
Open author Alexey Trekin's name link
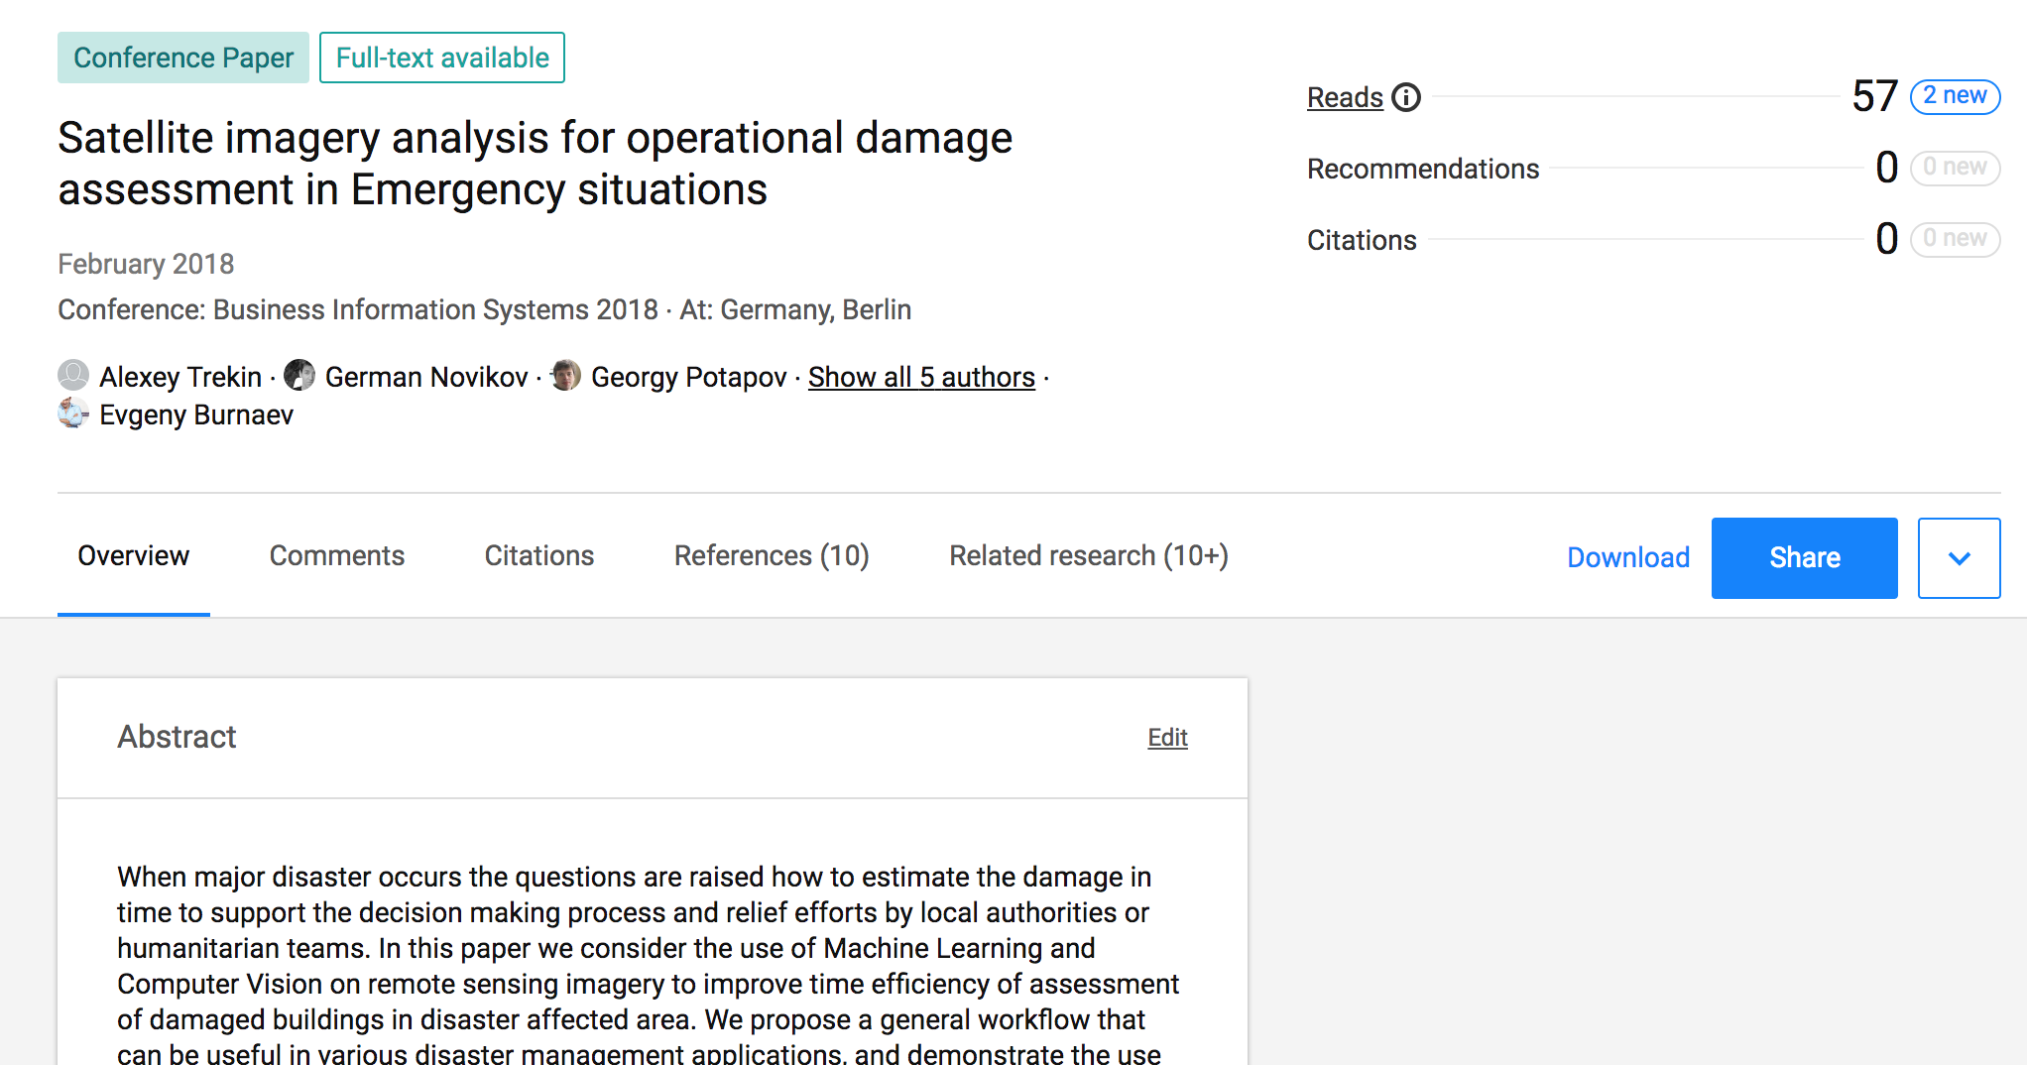(180, 377)
